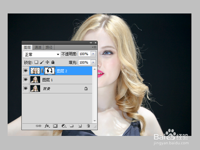
Task: Select the 图层 2 image thumbnail
Action: coord(35,71)
